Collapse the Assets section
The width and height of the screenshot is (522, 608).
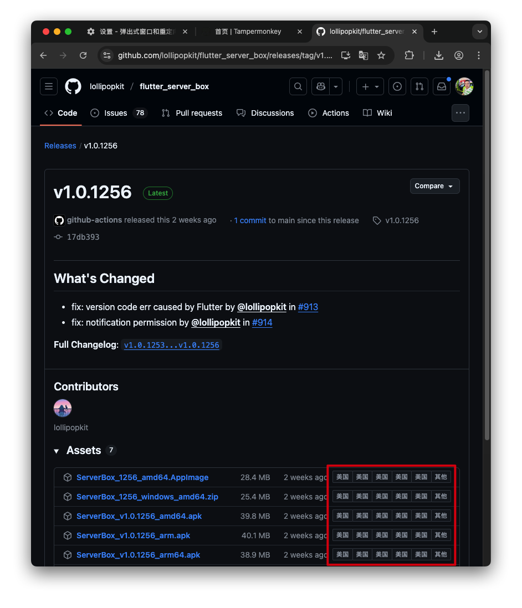point(57,451)
